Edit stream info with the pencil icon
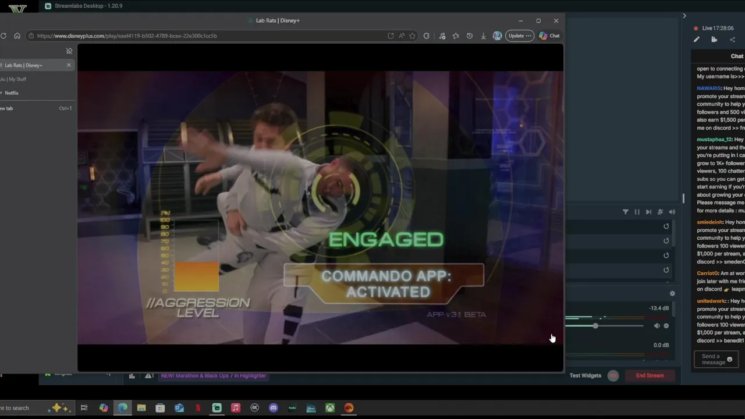Image resolution: width=745 pixels, height=419 pixels. click(x=696, y=40)
